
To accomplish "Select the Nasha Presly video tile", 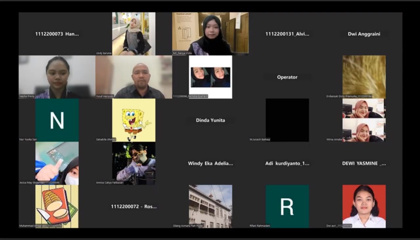I will click(57, 77).
